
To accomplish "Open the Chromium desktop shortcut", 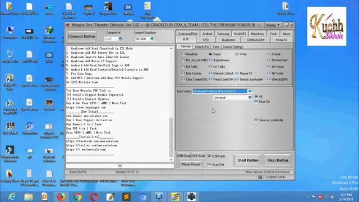I will point(30,128).
